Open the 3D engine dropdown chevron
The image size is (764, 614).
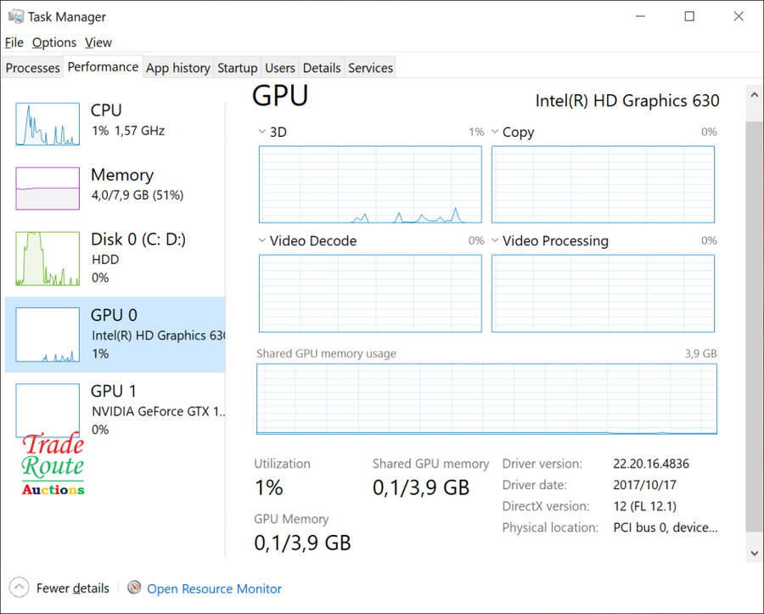[x=262, y=132]
